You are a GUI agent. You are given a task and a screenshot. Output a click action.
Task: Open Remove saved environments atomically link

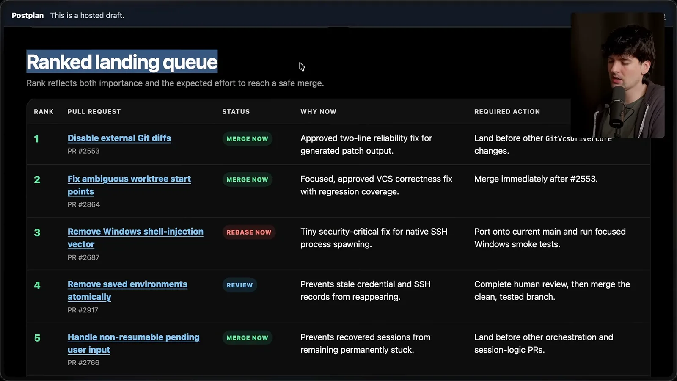click(127, 290)
